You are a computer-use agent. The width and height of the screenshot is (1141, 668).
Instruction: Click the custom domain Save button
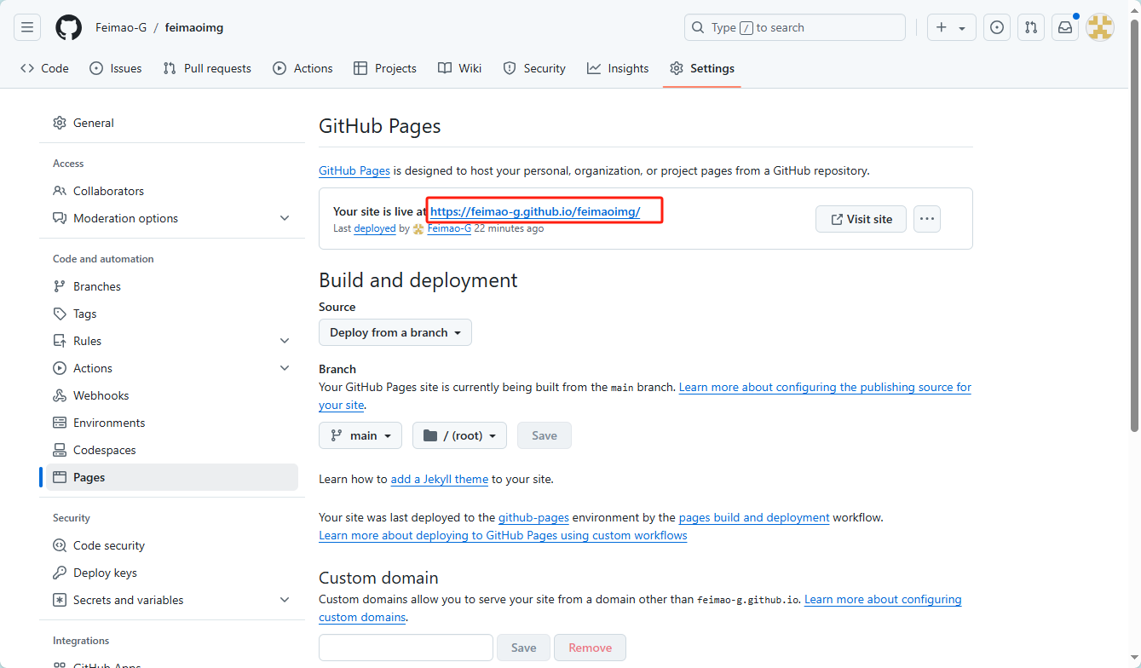523,648
